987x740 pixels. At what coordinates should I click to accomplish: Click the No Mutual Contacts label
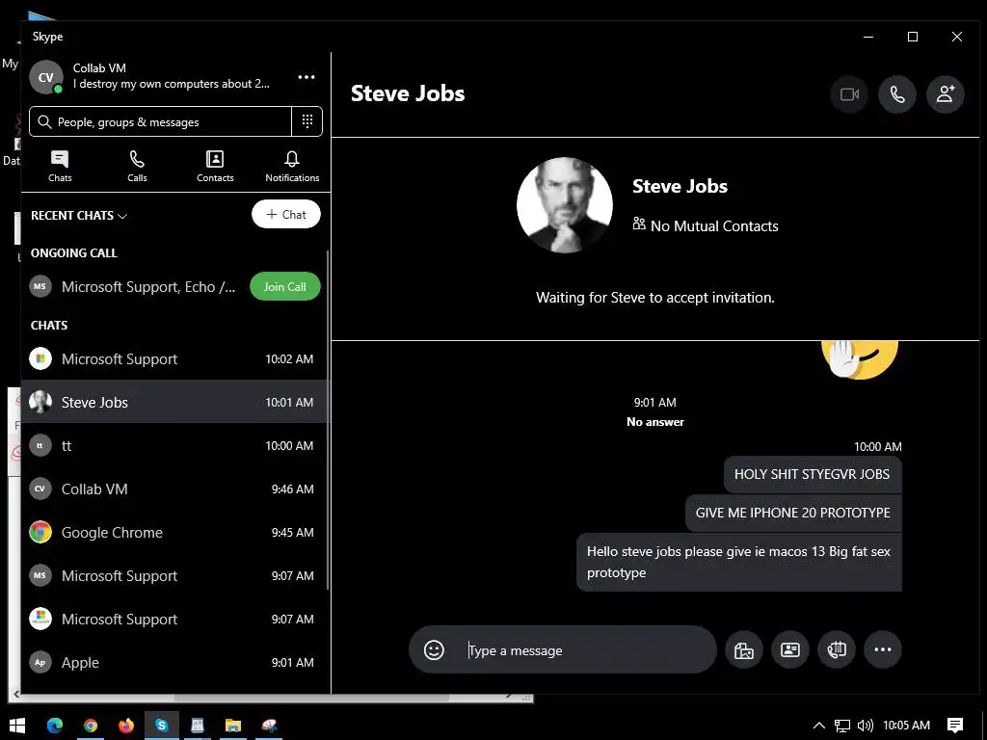point(706,225)
